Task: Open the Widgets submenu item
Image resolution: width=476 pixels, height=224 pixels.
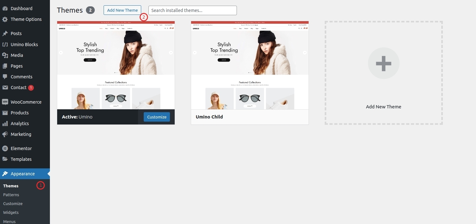Action: pyautogui.click(x=11, y=212)
